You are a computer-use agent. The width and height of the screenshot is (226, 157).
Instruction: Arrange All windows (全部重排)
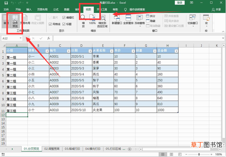(128, 20)
